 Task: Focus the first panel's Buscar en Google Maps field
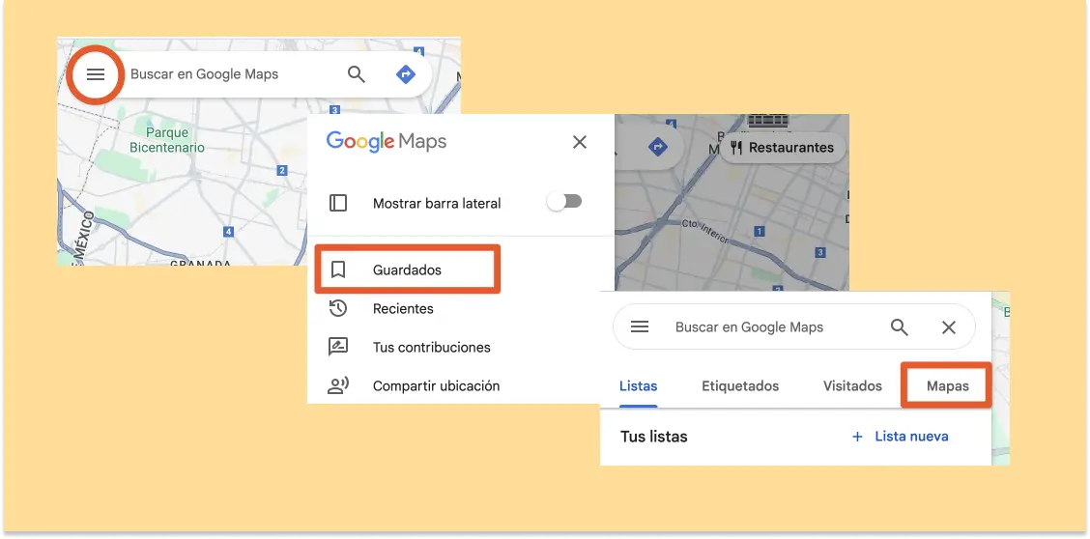tap(205, 74)
